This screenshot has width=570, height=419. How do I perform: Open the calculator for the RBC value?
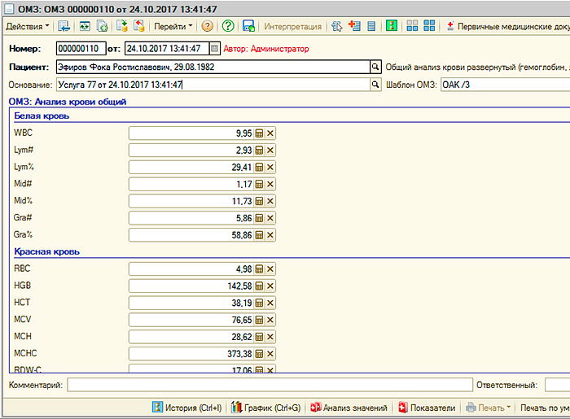coord(260,269)
